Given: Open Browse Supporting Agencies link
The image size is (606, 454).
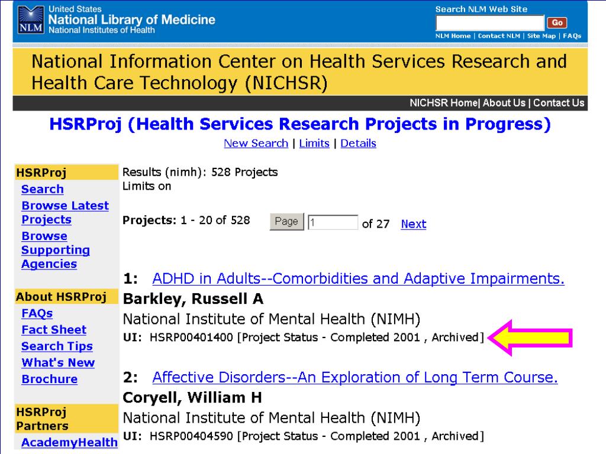Looking at the screenshot, I should point(56,250).
